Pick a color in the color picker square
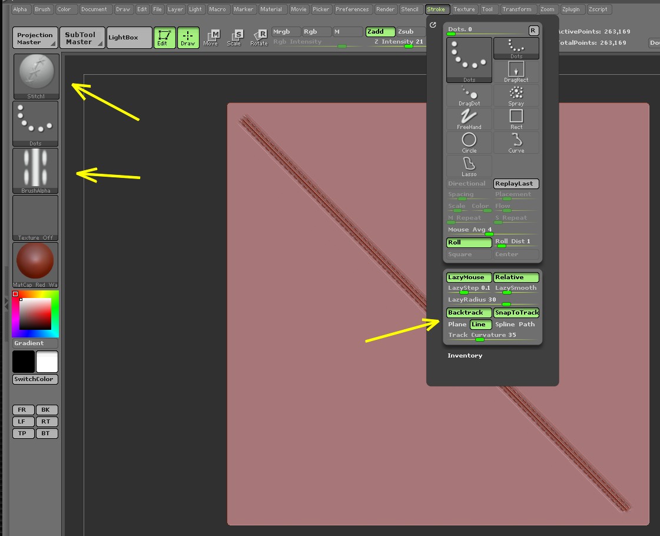 click(x=35, y=314)
